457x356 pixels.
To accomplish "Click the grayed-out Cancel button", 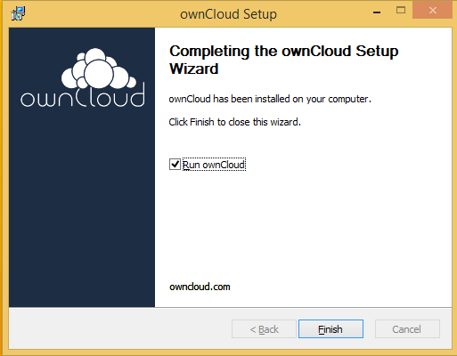I will (407, 329).
